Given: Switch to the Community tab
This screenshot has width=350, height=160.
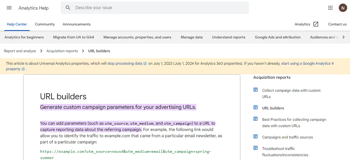Looking at the screenshot, I should [45, 24].
